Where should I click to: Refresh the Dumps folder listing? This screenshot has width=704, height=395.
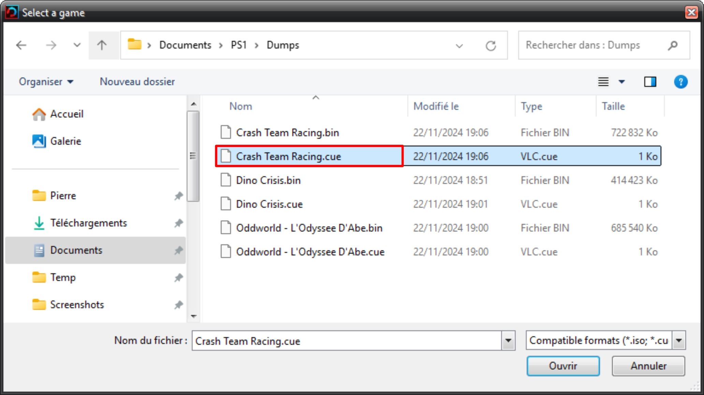point(491,46)
